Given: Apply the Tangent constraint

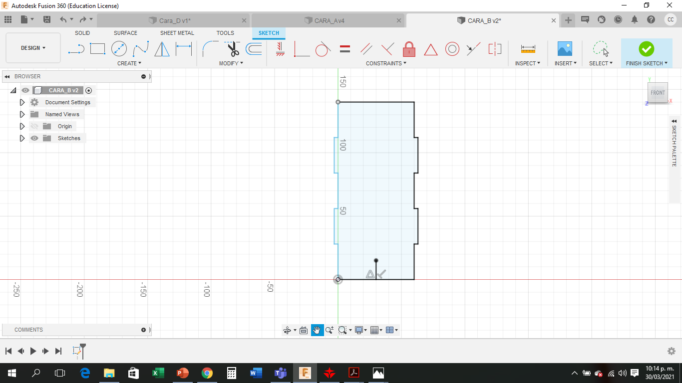Looking at the screenshot, I should 323,49.
